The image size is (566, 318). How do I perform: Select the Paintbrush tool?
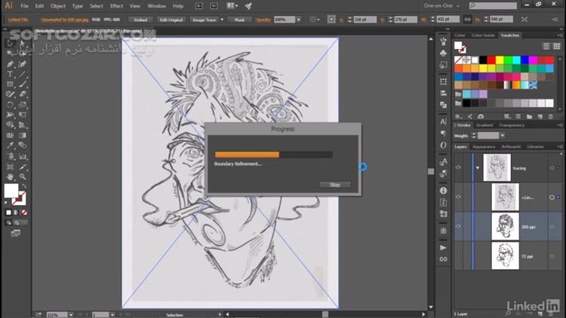pos(23,84)
